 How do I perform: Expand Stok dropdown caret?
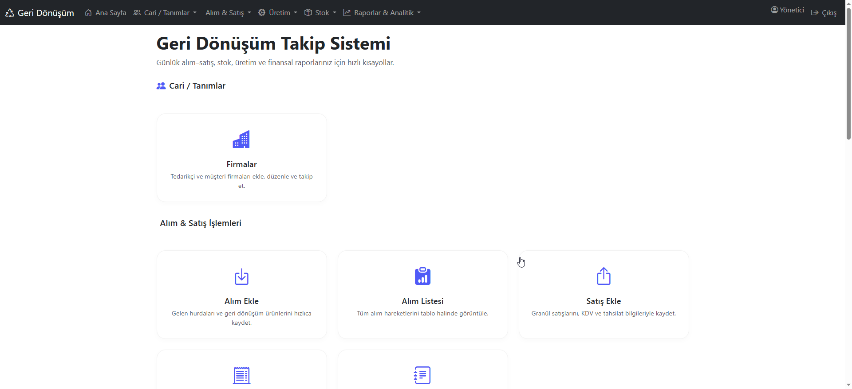(335, 13)
